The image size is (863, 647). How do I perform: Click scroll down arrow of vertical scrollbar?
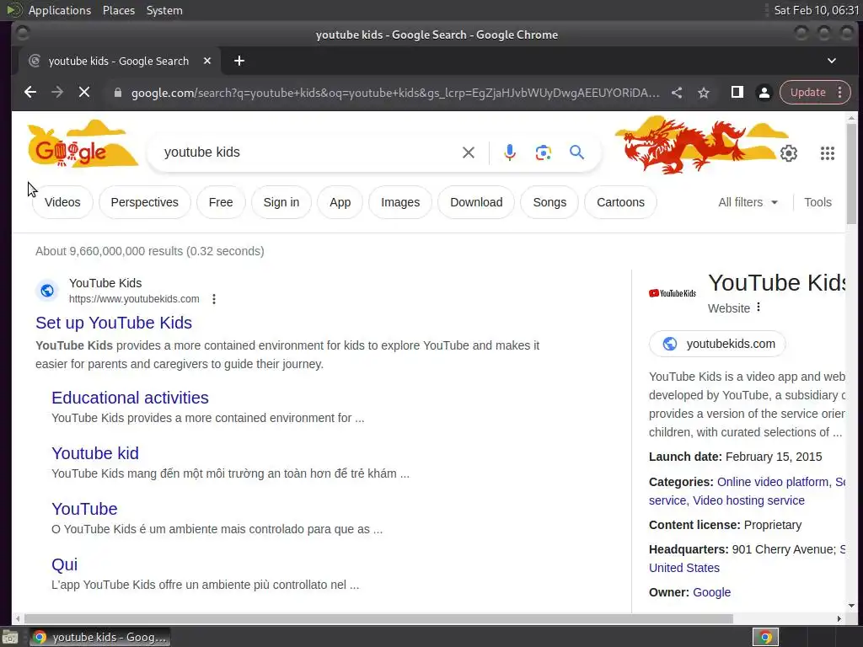click(x=851, y=606)
